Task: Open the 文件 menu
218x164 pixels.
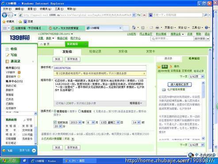Action: point(7,9)
